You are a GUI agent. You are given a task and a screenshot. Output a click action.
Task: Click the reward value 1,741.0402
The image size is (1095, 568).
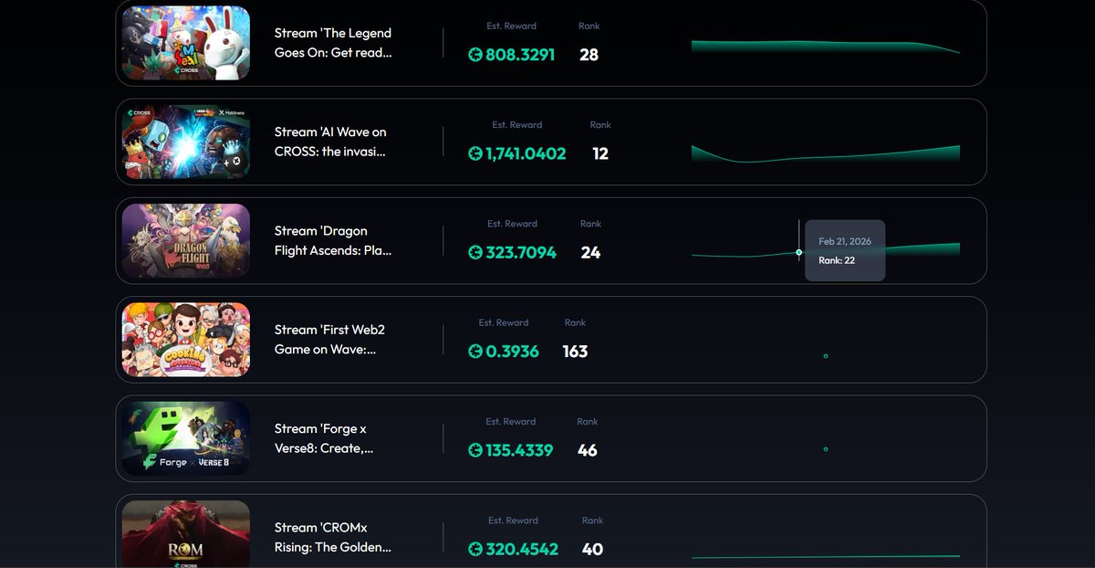point(526,153)
